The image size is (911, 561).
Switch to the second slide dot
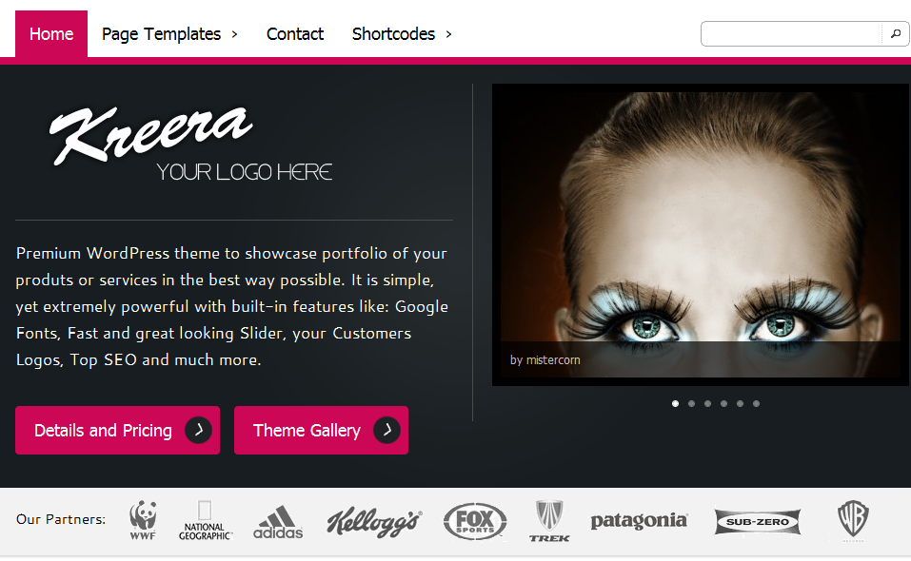[x=691, y=404]
